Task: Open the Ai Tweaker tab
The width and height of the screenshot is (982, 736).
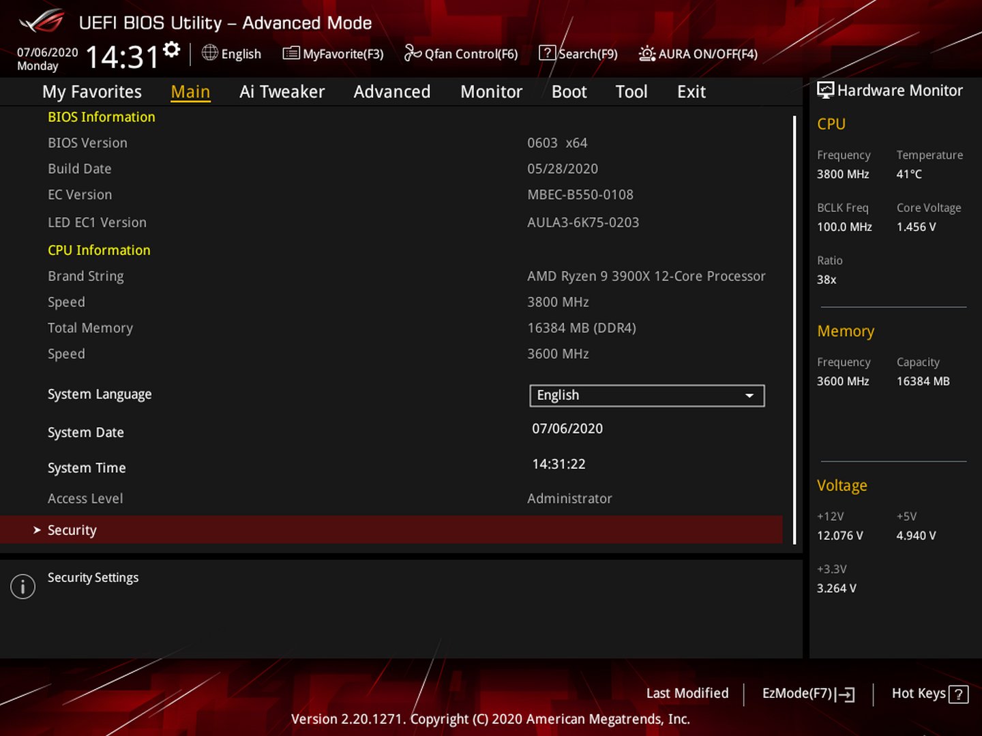Action: pos(282,92)
